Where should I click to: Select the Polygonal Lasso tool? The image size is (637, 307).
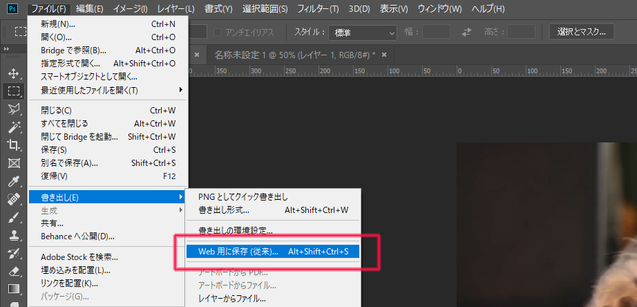tap(14, 108)
